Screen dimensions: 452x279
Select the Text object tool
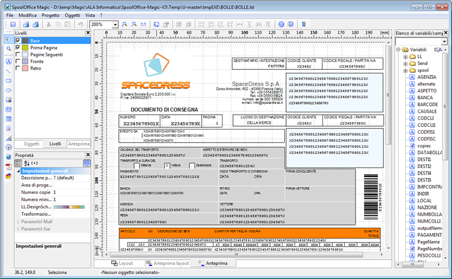tap(8, 60)
